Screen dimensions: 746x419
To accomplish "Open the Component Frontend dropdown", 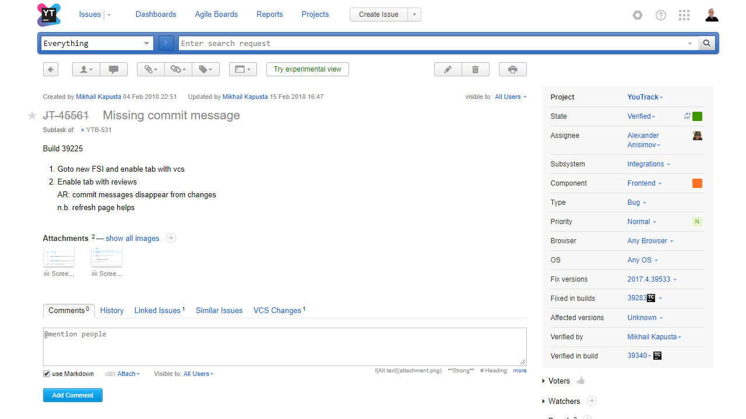I will [645, 183].
